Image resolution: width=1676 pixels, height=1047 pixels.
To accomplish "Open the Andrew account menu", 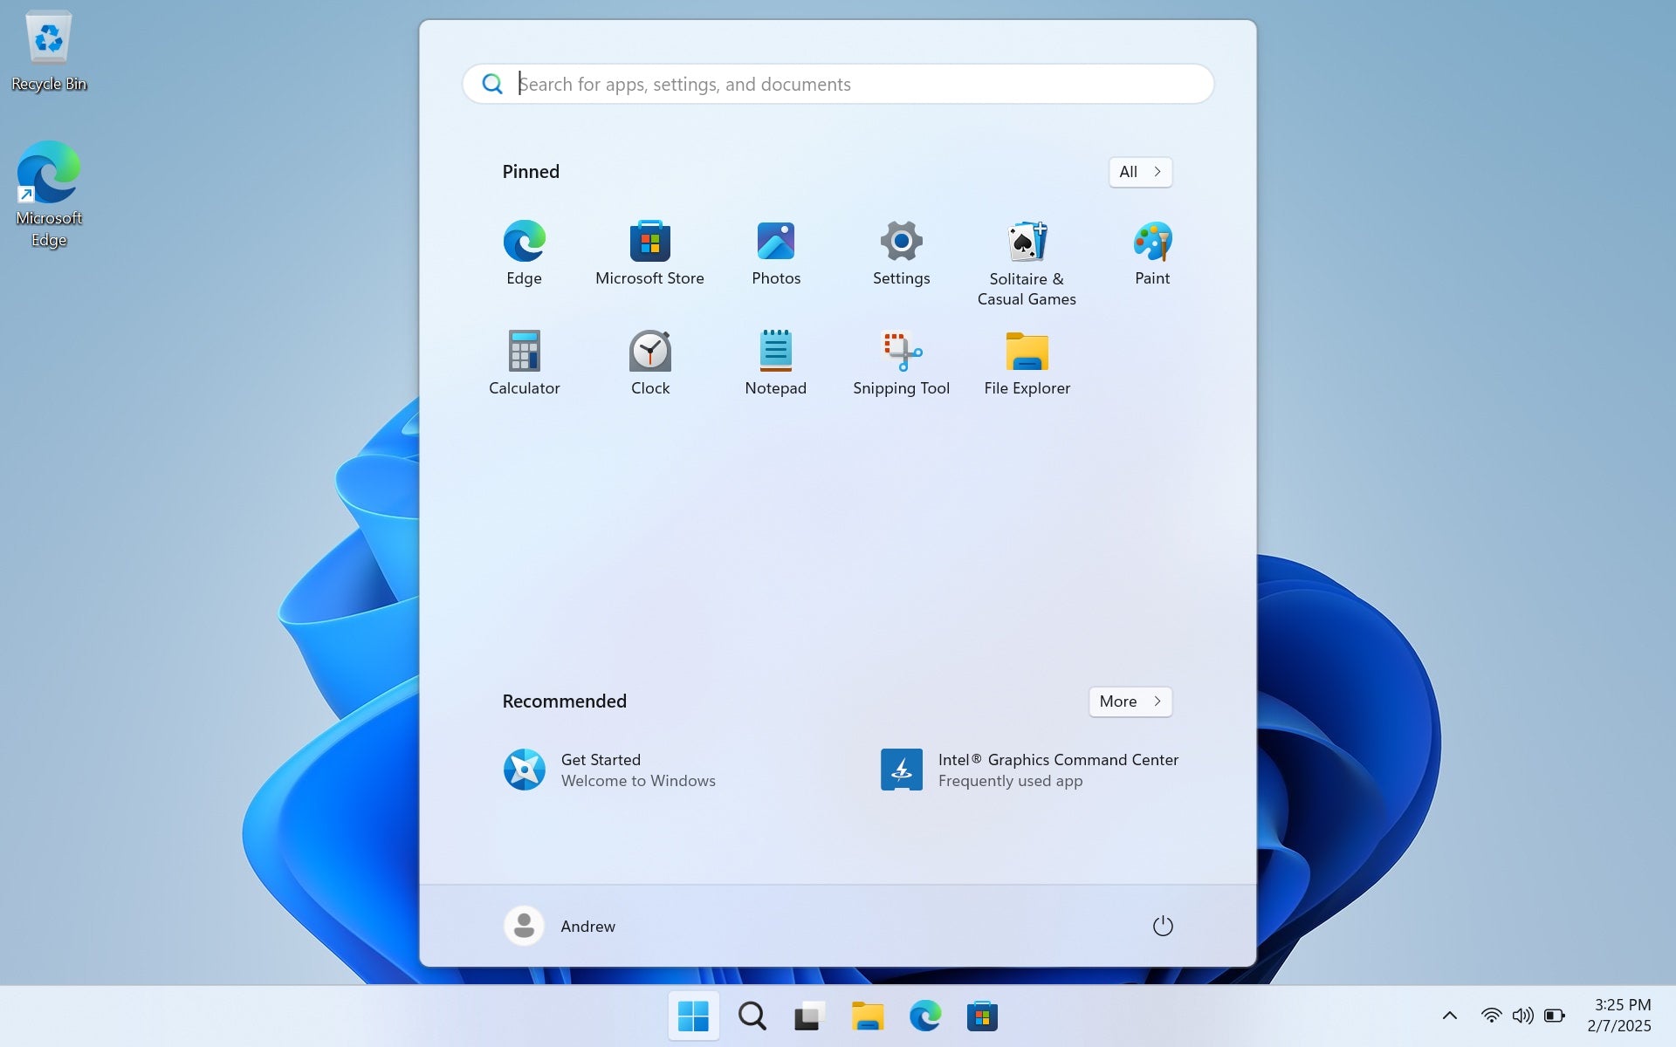I will click(559, 926).
